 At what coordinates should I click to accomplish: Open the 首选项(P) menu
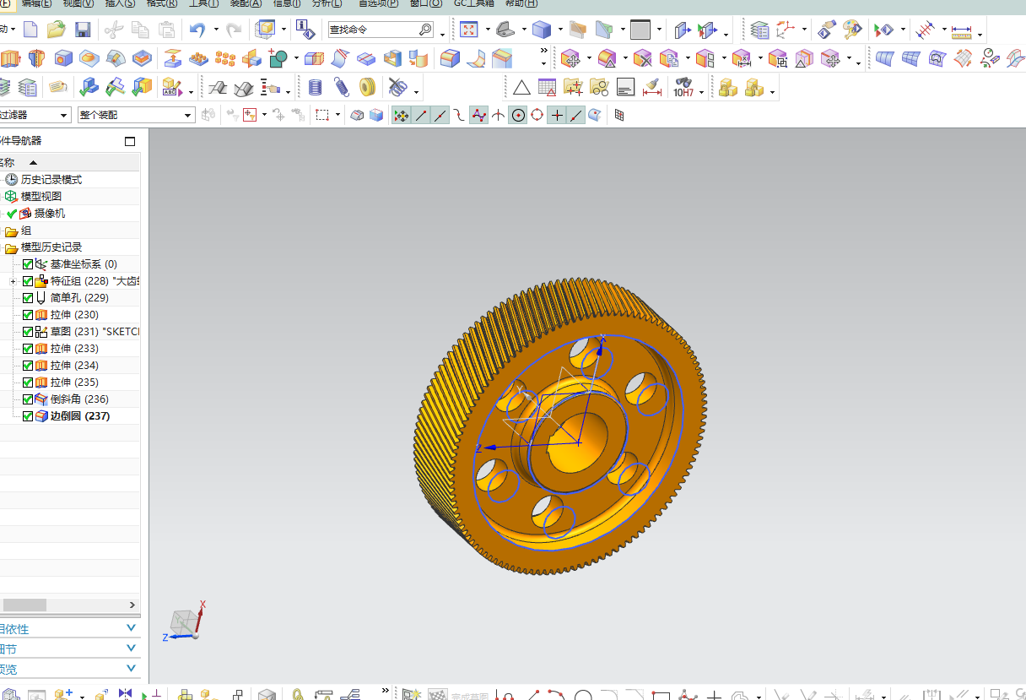pos(379,3)
